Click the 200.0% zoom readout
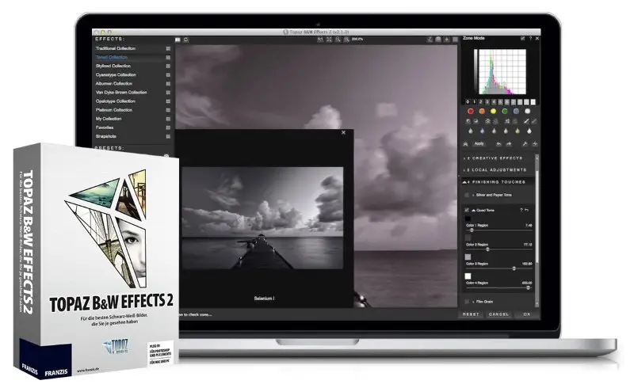The width and height of the screenshot is (634, 388). 357,40
